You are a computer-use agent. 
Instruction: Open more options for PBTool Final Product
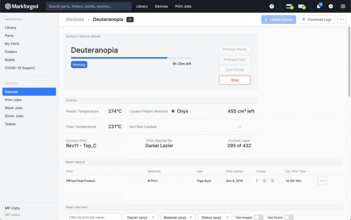click(x=322, y=180)
